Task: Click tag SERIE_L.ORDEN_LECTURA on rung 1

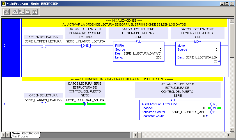Action: coord(43,100)
